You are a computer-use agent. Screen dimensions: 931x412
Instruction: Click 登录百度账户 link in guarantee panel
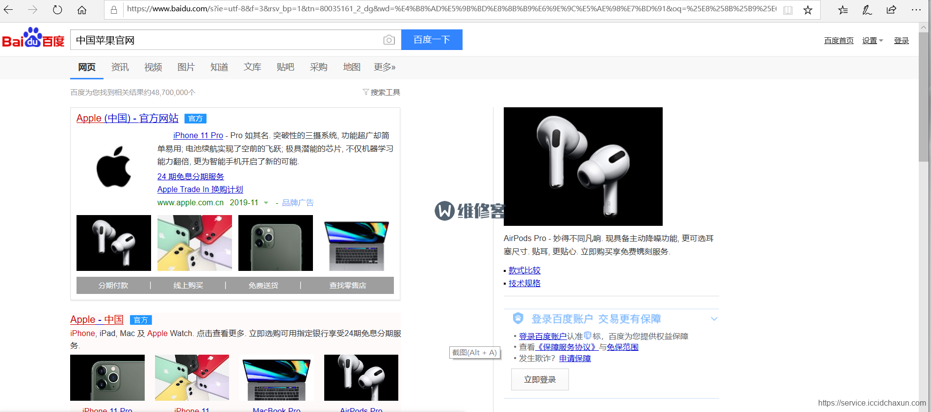coord(543,336)
